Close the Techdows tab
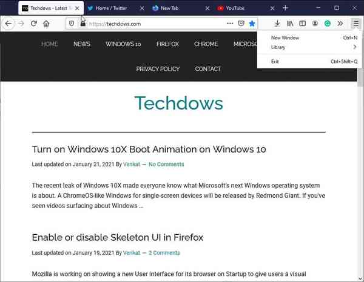 click(x=77, y=8)
